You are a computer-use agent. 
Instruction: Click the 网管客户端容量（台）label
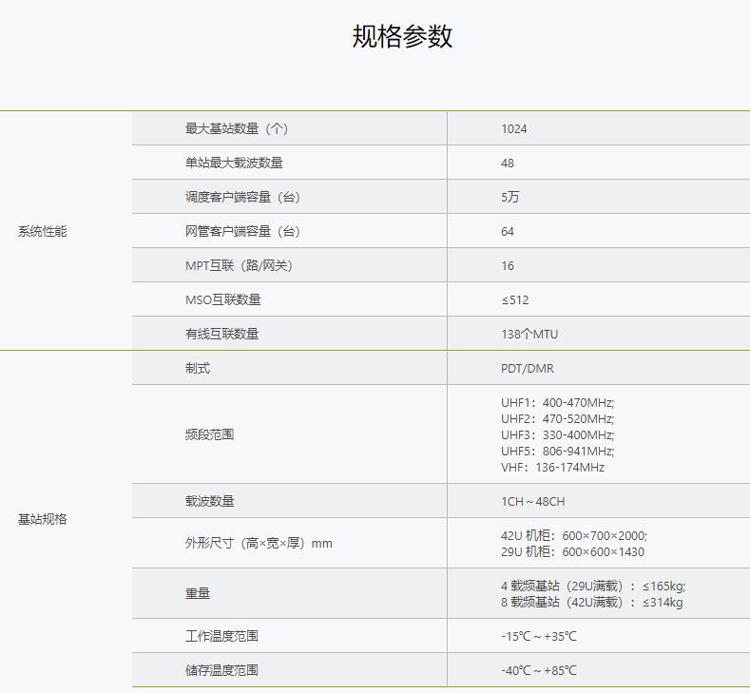(x=242, y=231)
